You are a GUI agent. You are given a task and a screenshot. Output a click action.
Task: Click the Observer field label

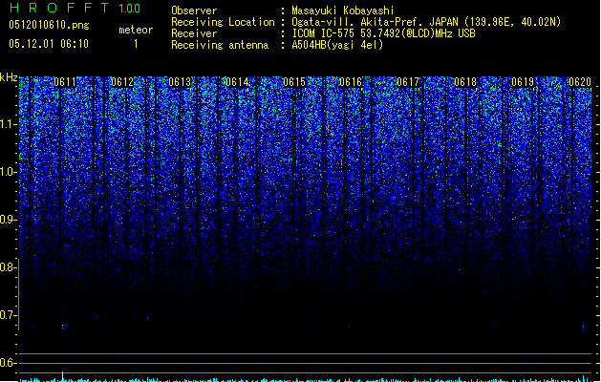(194, 11)
